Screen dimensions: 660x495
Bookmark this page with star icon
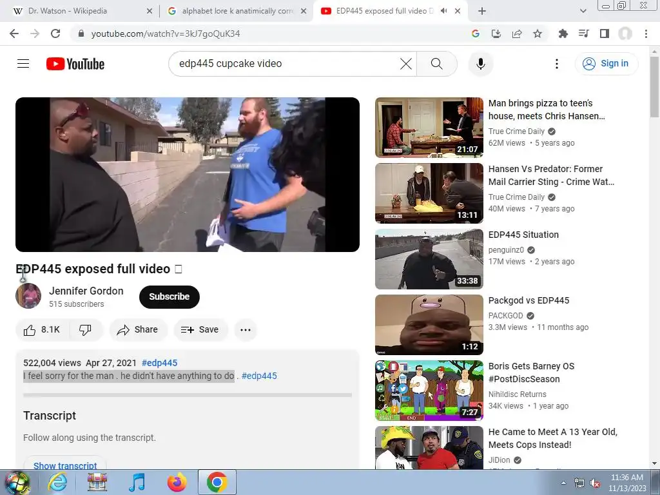[x=538, y=34]
